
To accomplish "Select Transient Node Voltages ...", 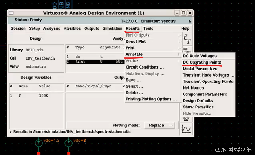I will [209, 75].
